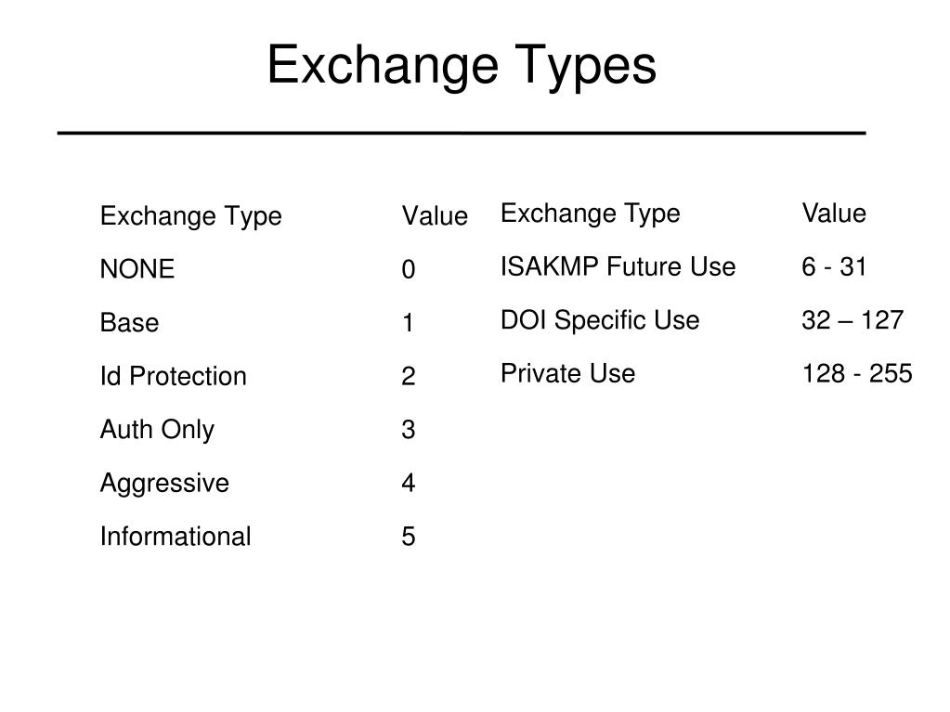Click the horizontal divider line under title
Image resolution: width=950 pixels, height=712 pixels.
coord(462,133)
